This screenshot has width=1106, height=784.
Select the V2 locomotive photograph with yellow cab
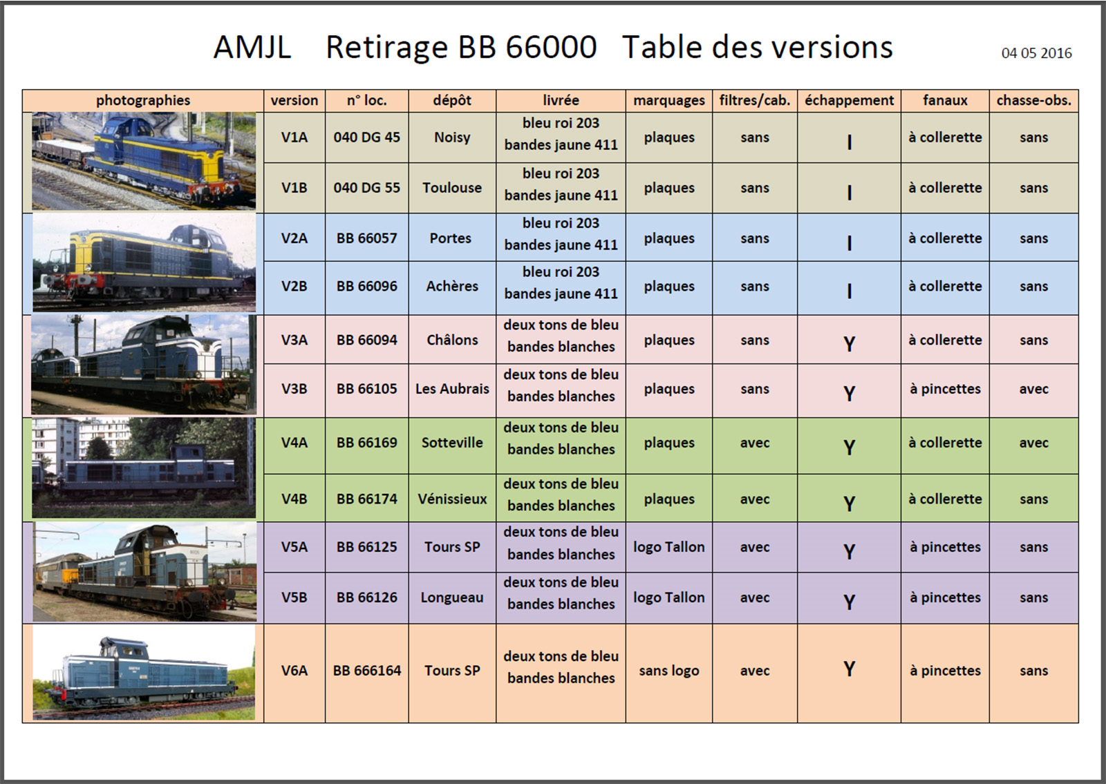144,263
